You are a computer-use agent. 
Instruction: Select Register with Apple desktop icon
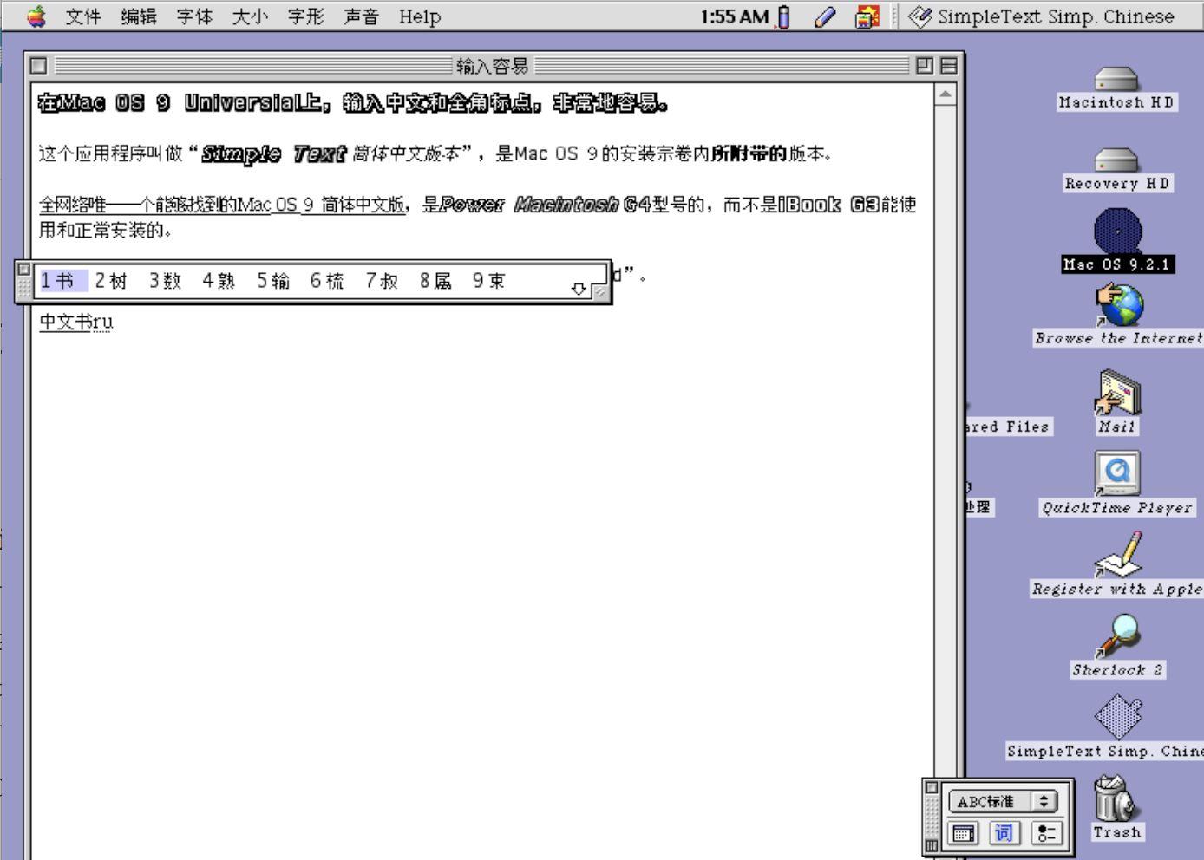click(x=1118, y=565)
